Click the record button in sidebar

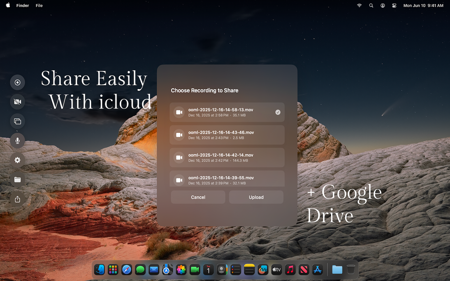[x=17, y=82]
